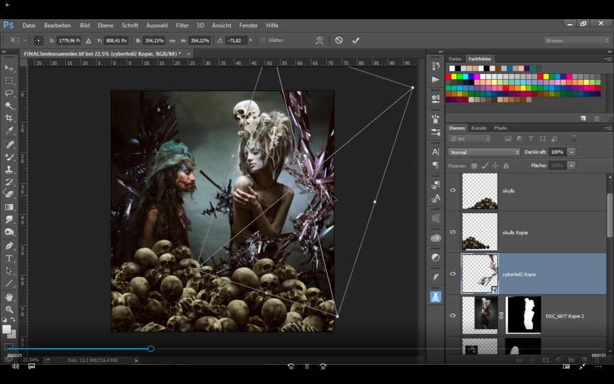Viewport: 614px width, 384px height.
Task: Switch to the Kanäle tab
Action: coord(479,128)
